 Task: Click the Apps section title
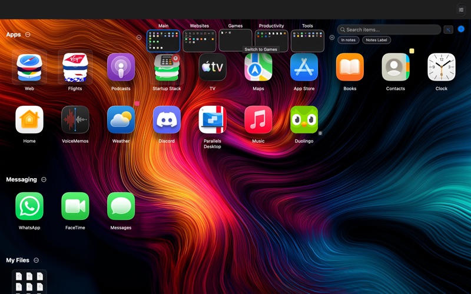tap(14, 35)
